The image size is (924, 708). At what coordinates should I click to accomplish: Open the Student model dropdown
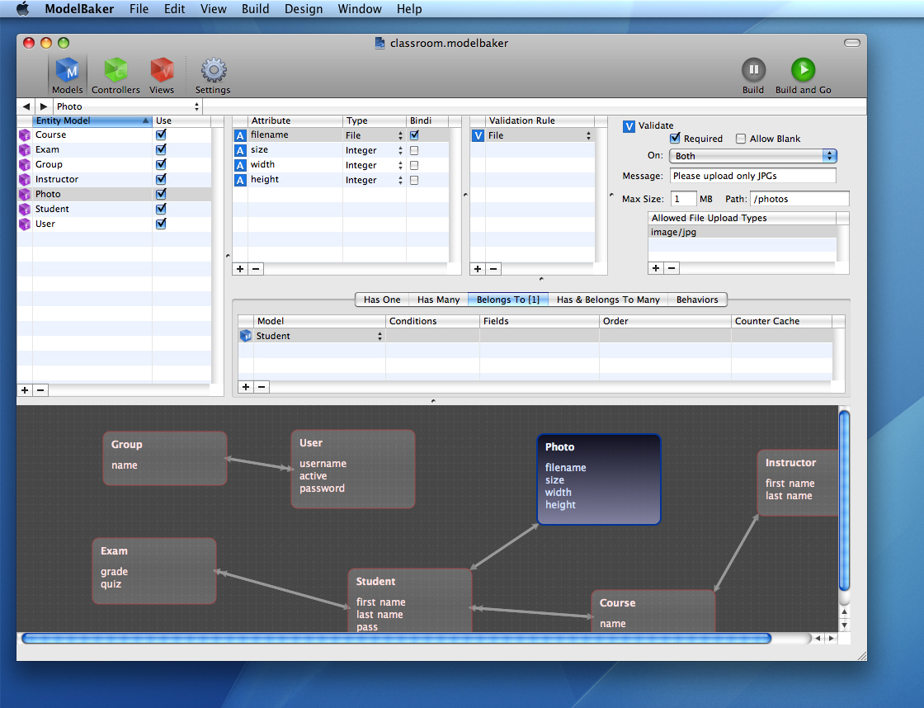pyautogui.click(x=318, y=336)
